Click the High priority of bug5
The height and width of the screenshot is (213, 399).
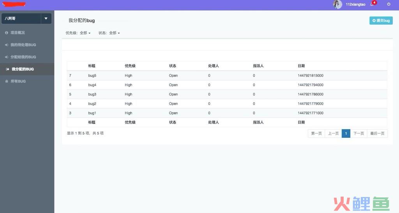click(x=129, y=75)
